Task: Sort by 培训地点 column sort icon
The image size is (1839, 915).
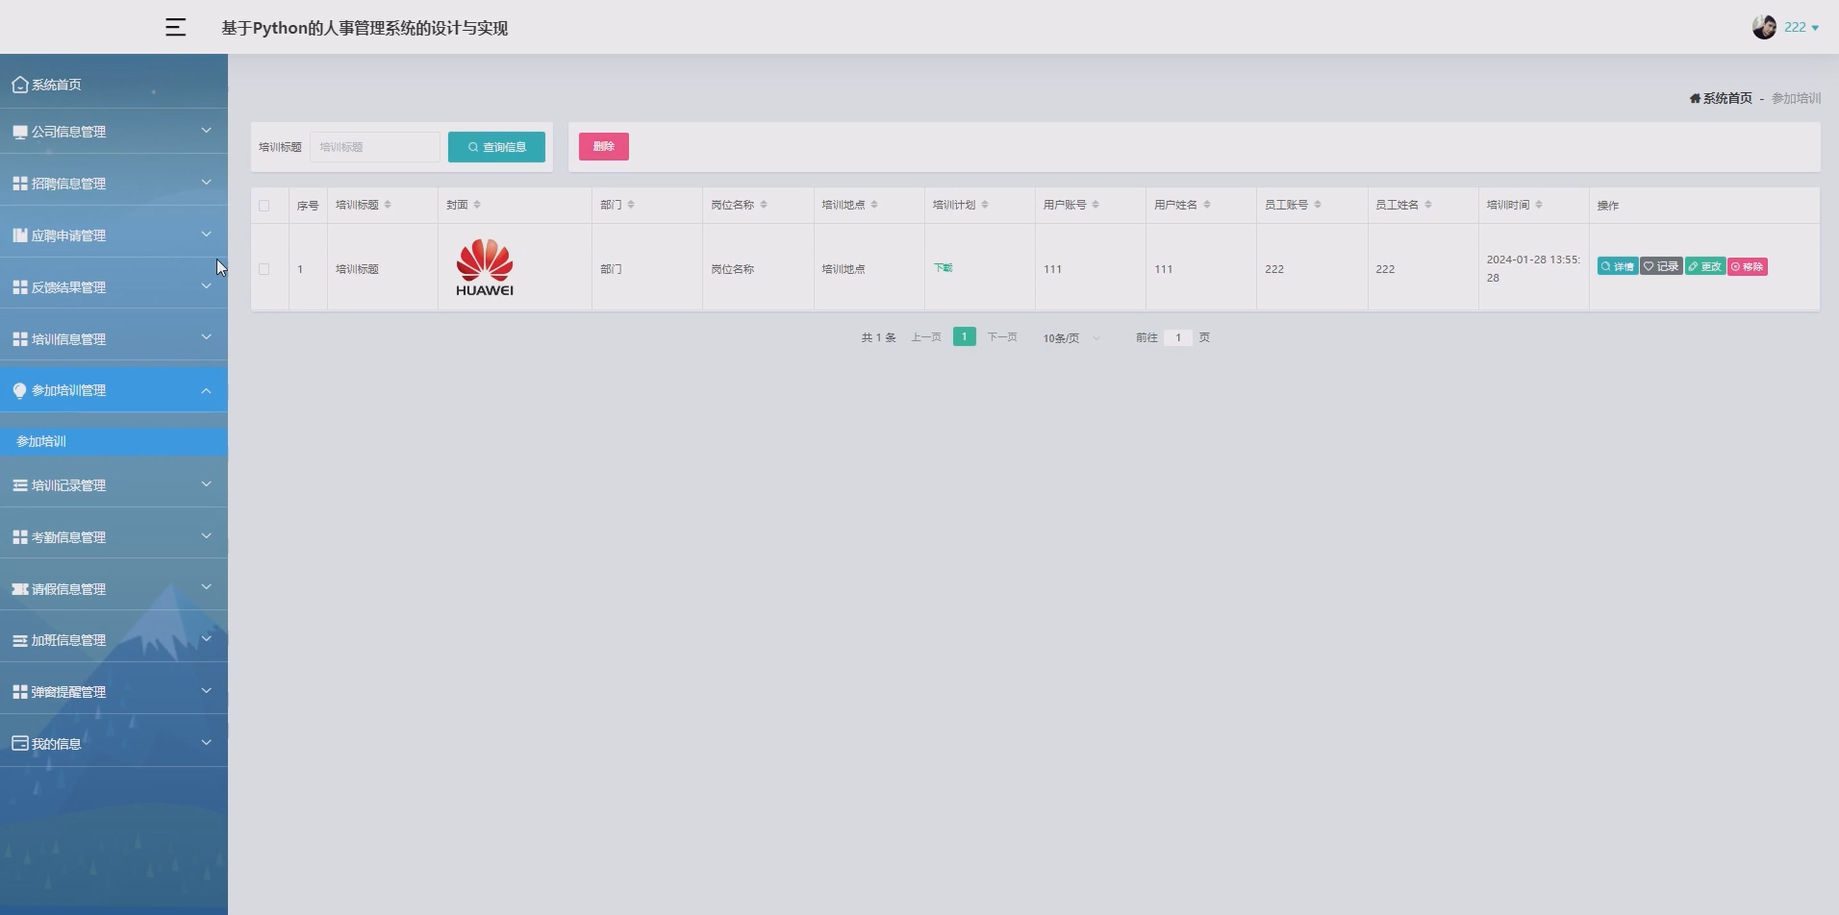Action: tap(874, 204)
